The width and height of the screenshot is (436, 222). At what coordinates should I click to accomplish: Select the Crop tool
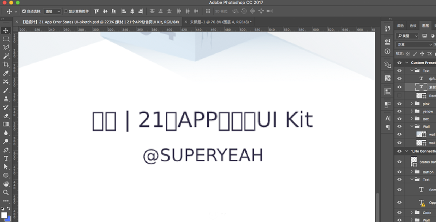5,65
